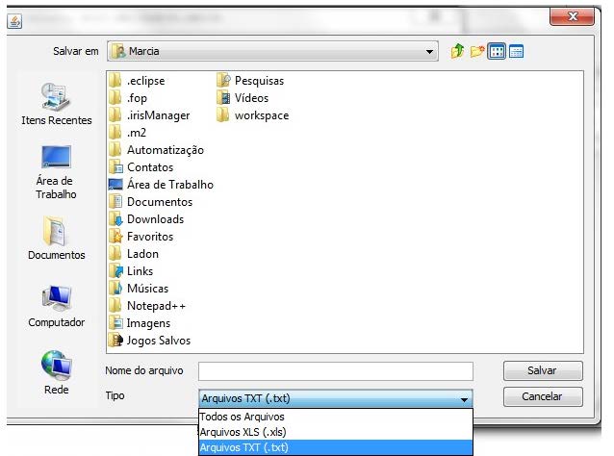Go to Área de Trabalho sidebar shortcut
This screenshot has height=456, width=614.
pos(57,172)
